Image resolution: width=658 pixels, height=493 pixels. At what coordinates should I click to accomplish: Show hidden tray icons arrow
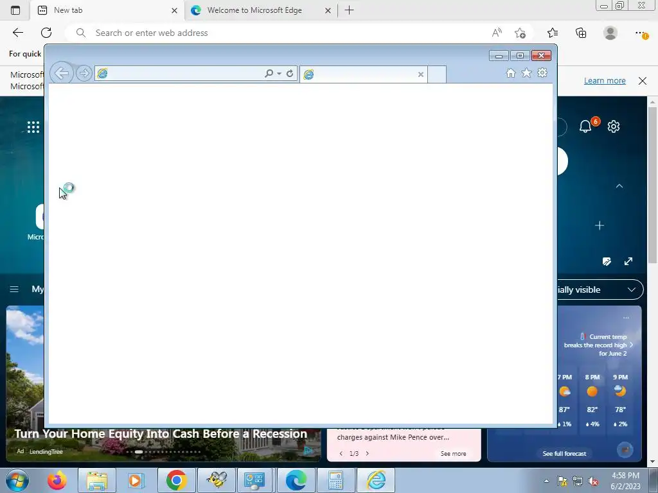(x=546, y=481)
